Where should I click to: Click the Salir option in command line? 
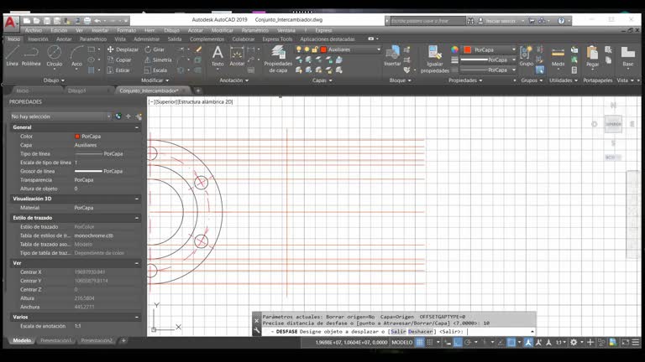[398, 332]
